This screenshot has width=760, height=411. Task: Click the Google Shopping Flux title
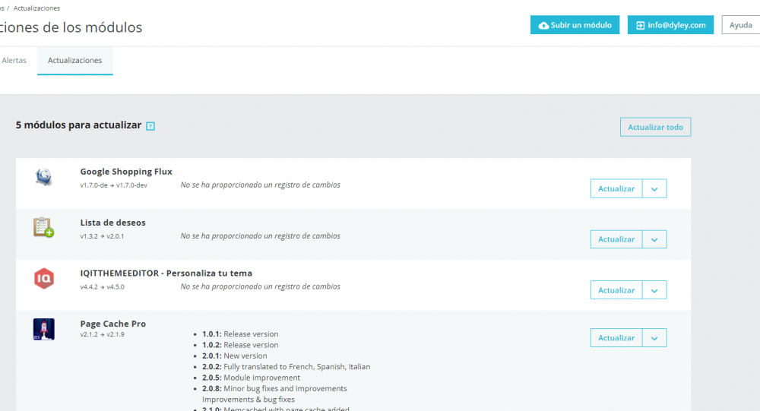point(126,172)
